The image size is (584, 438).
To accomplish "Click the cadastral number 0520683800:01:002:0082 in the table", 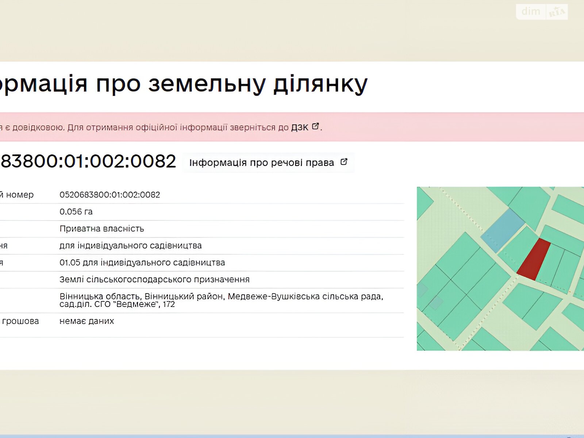I will tap(109, 195).
